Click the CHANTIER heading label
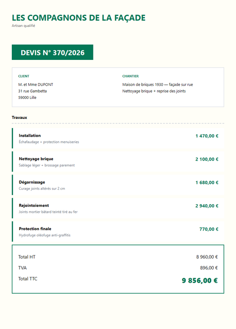 click(x=131, y=76)
